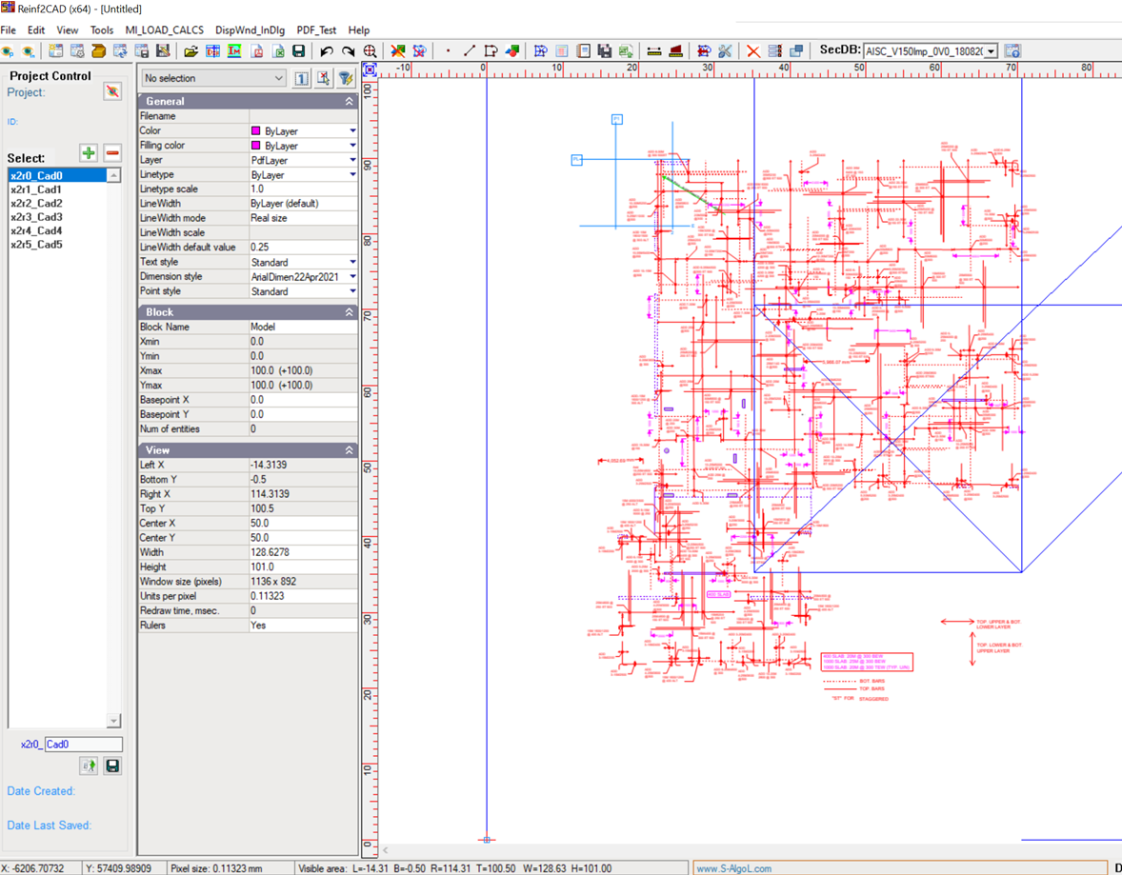Click the scissors cut toolbar icon
This screenshot has height=875, width=1122.
click(x=726, y=50)
